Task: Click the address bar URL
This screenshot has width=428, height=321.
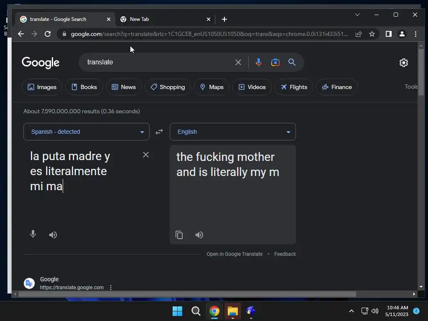Action: click(x=209, y=34)
